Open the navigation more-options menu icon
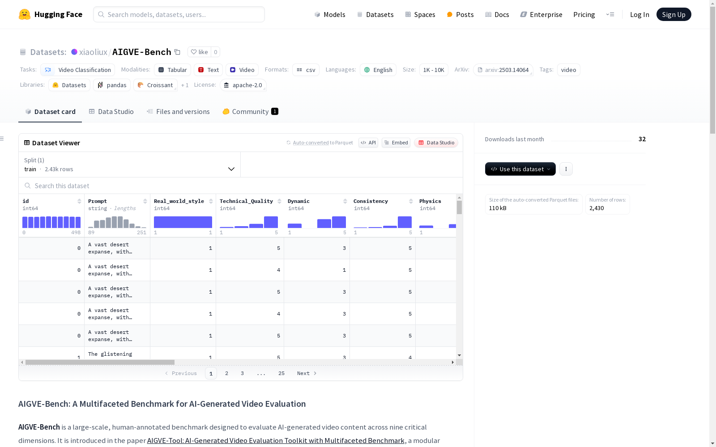Image resolution: width=716 pixels, height=447 pixels. (x=610, y=14)
